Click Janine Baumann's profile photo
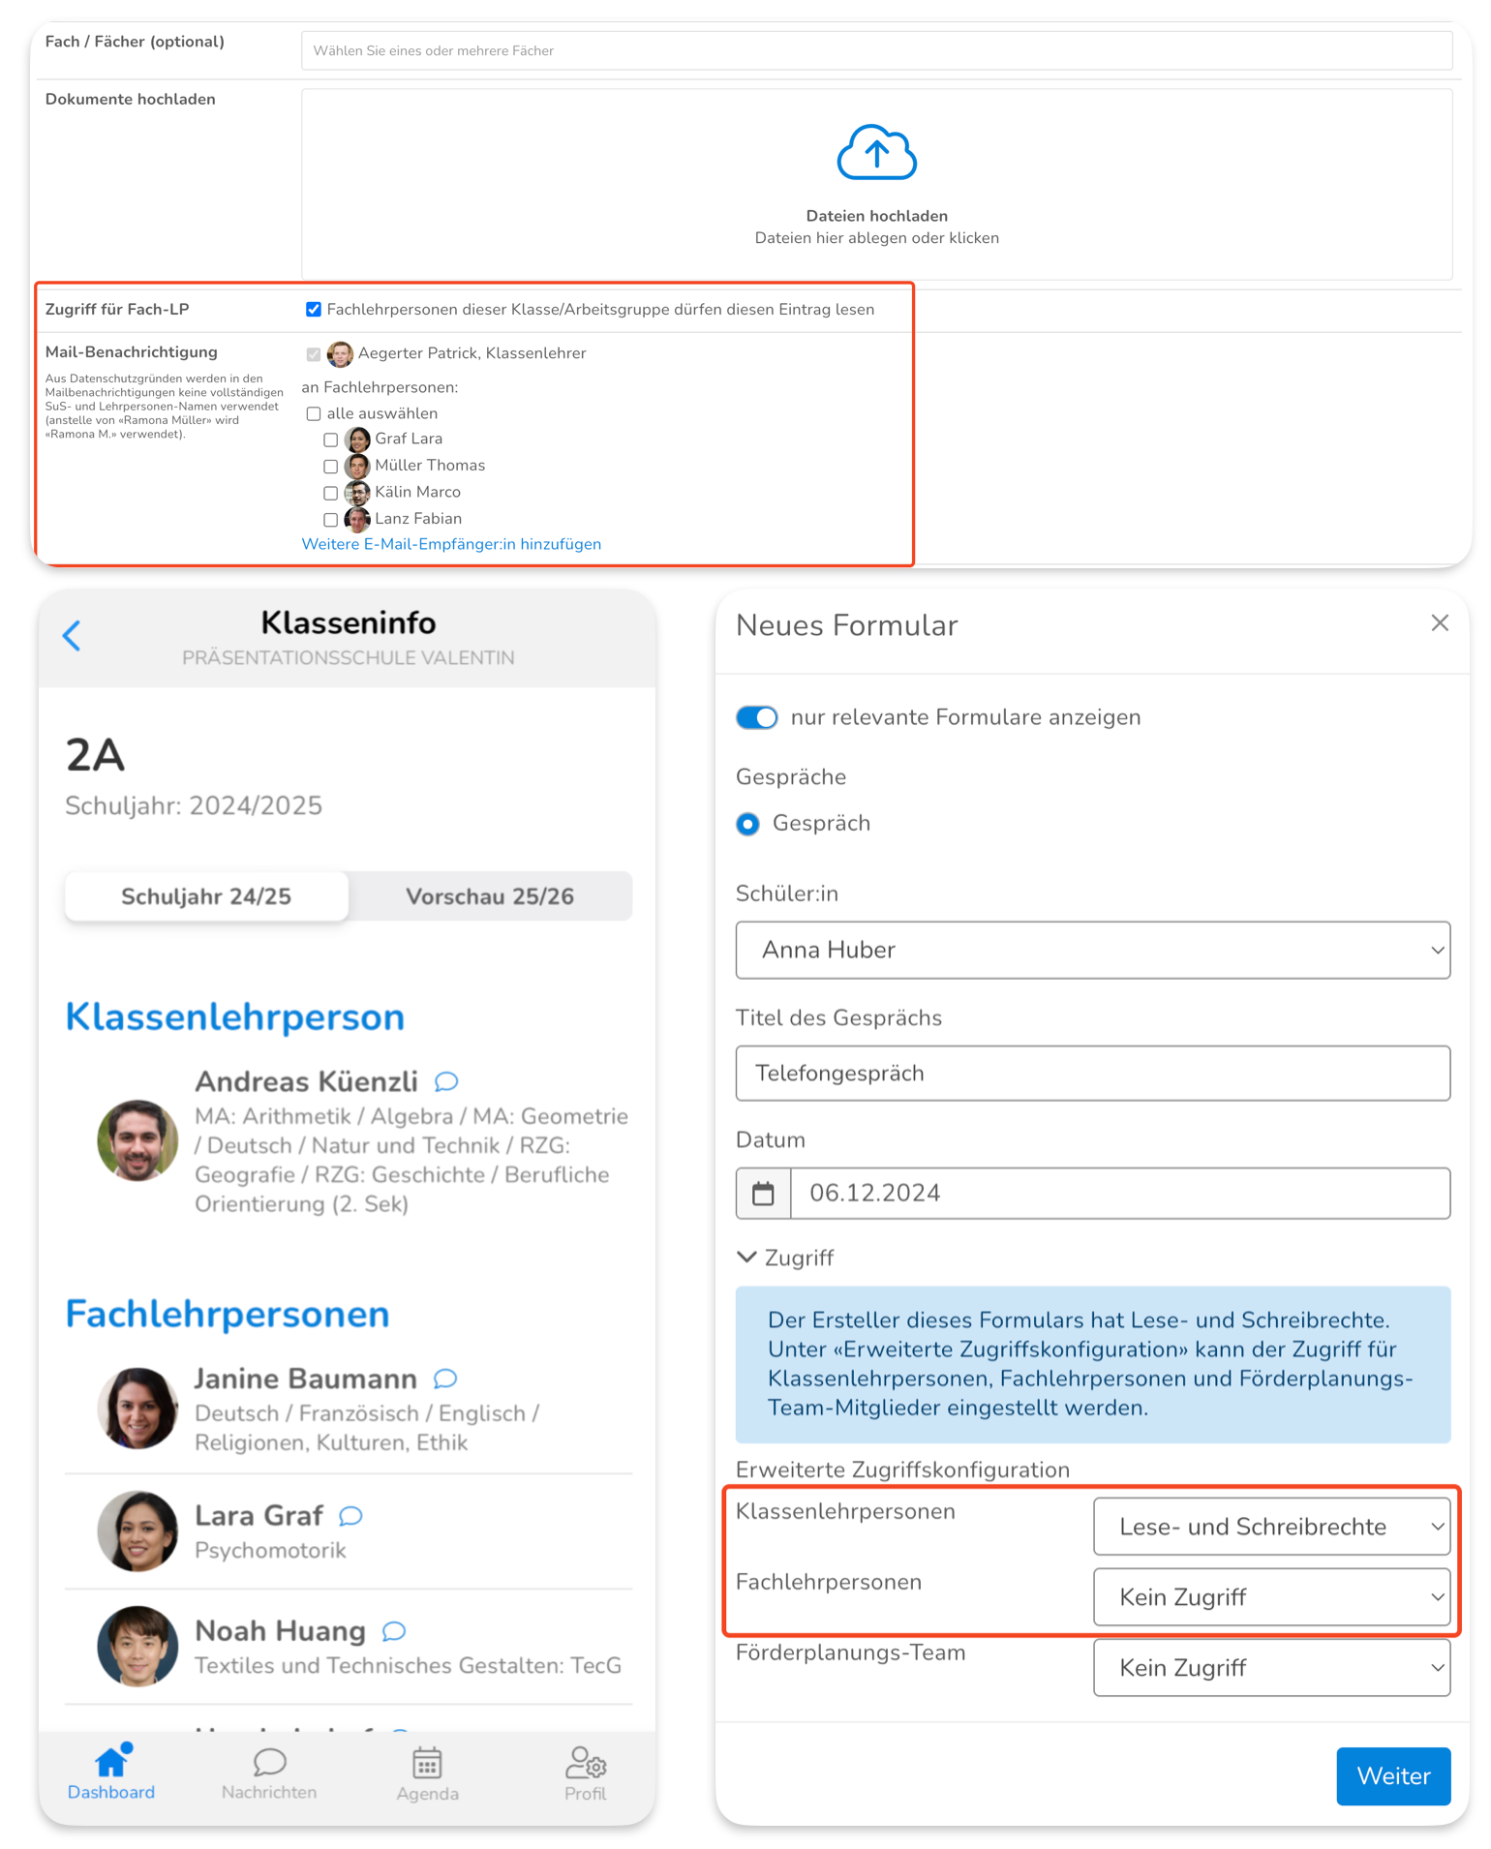Screen dimensions: 1491x1849 137,1409
